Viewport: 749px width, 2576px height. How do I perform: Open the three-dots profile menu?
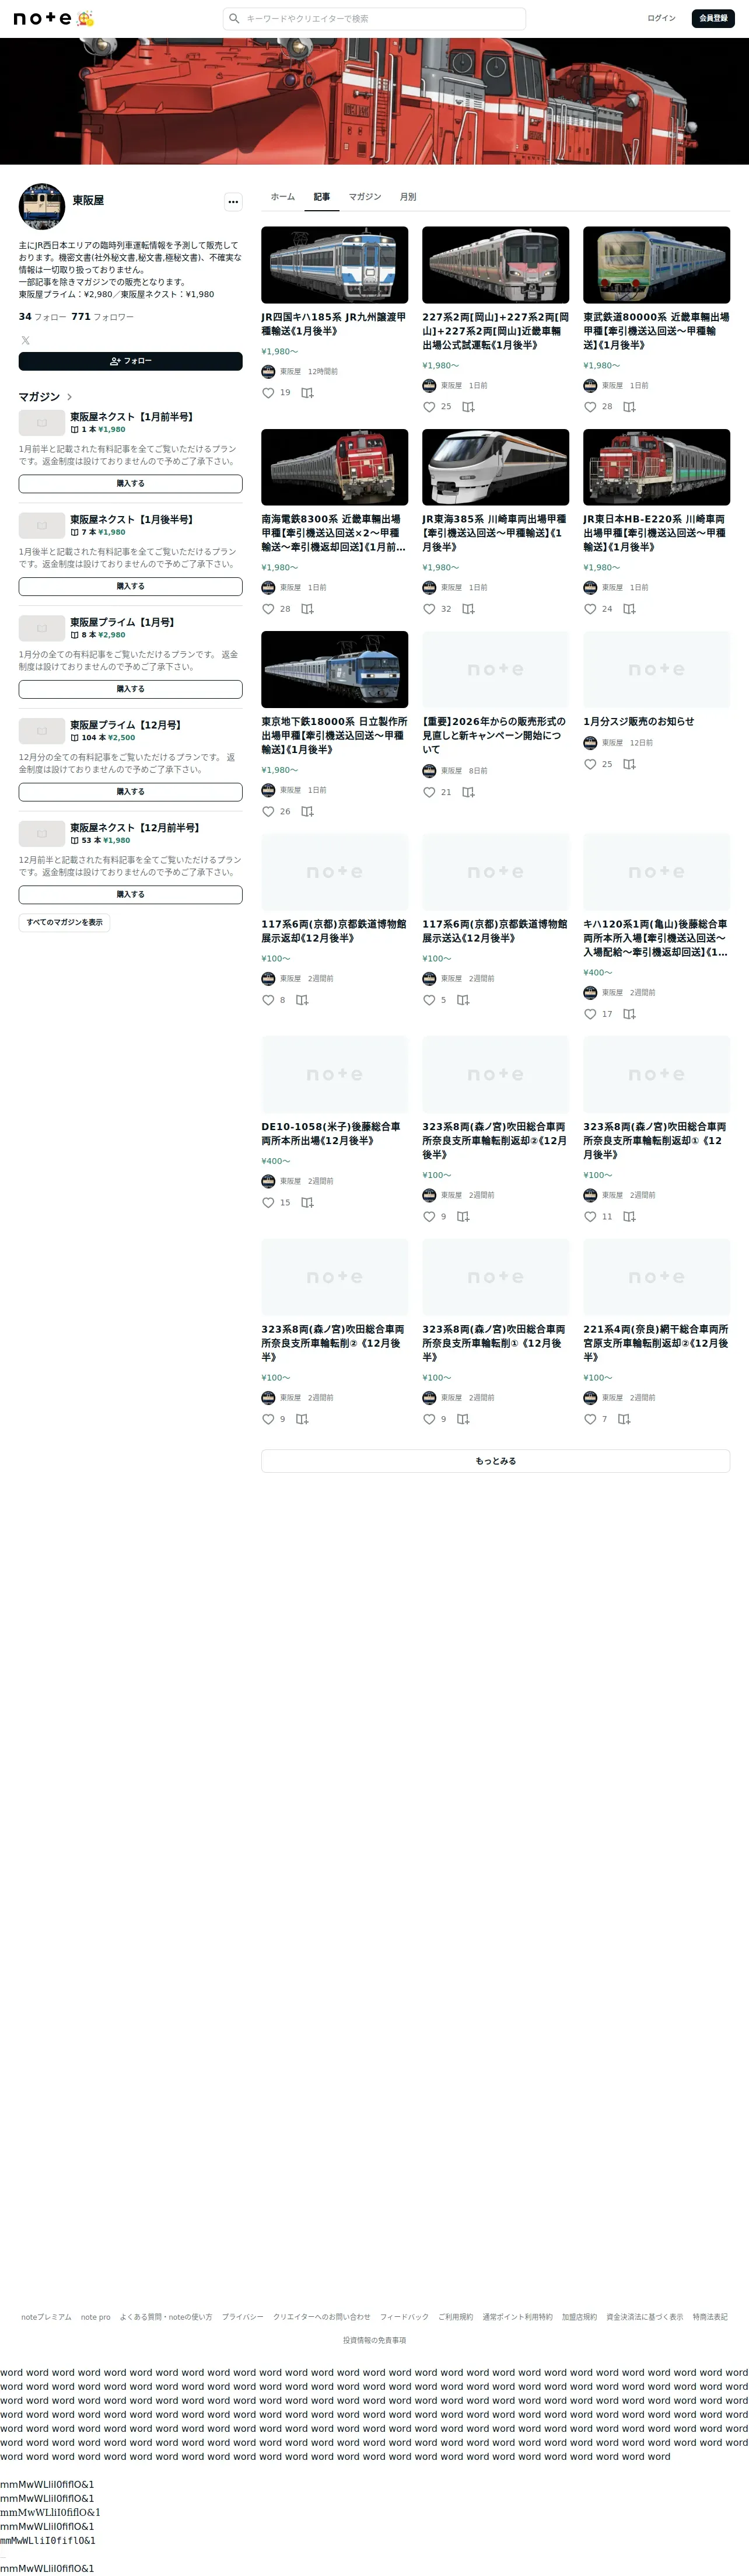pos(233,201)
